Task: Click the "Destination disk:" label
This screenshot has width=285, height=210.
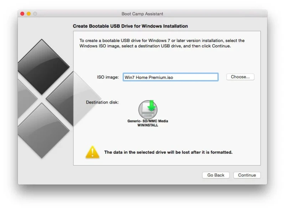Action: [x=102, y=103]
